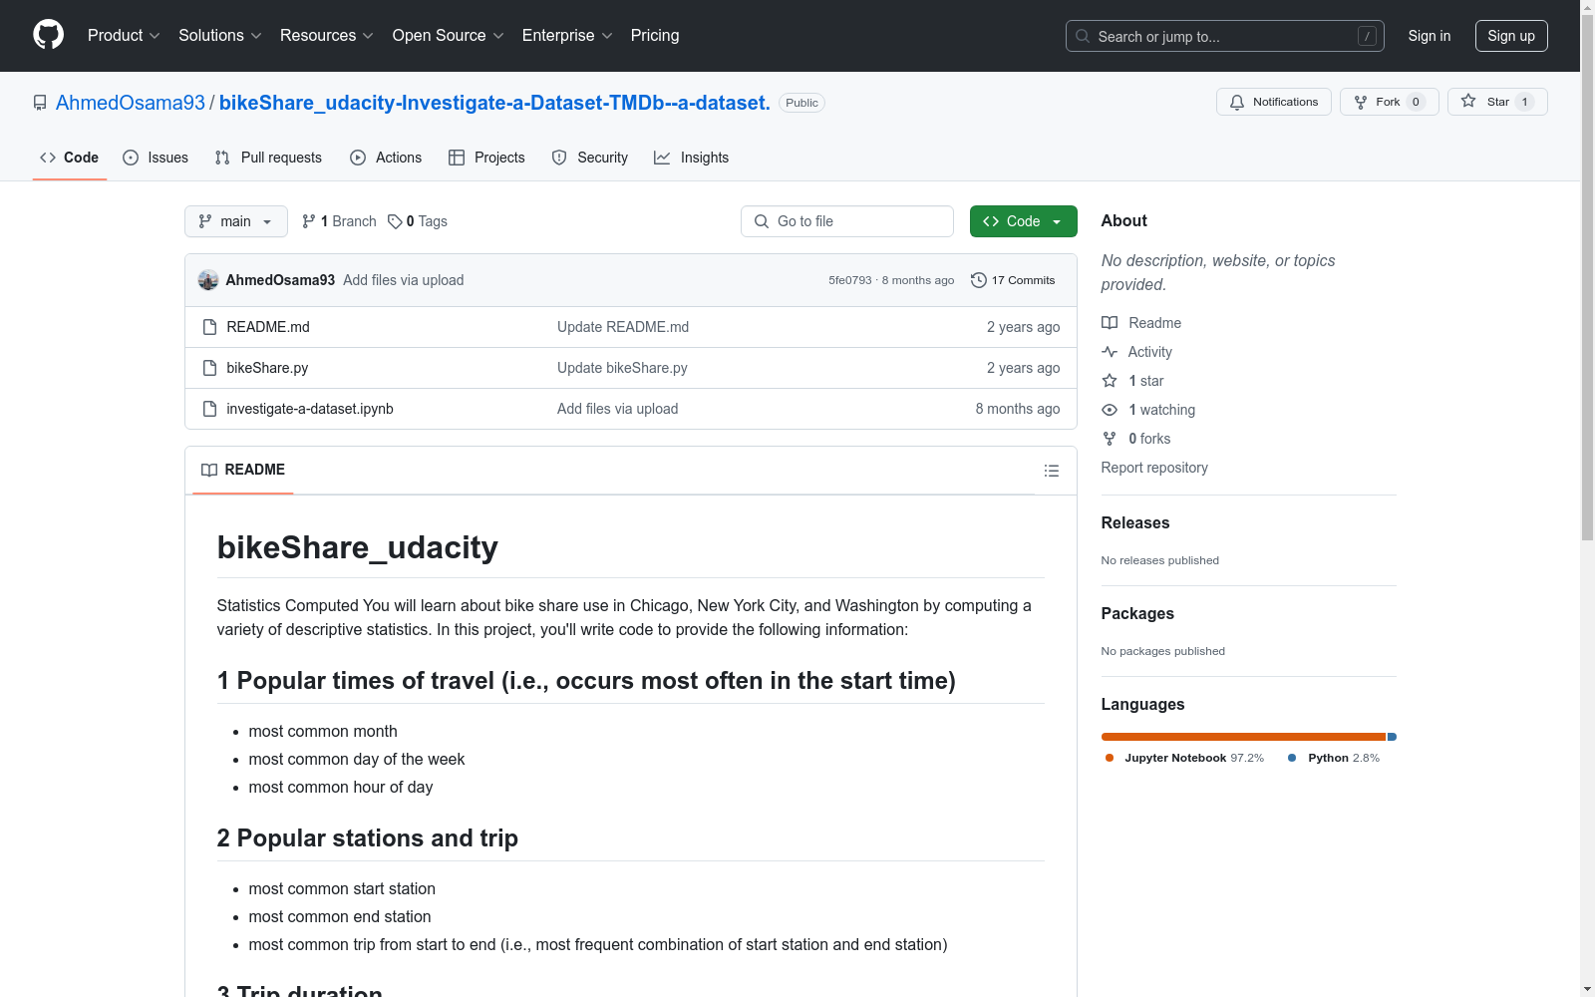This screenshot has height=997, width=1595.
Task: Click the book icon next to Readme
Action: pos(1110,323)
